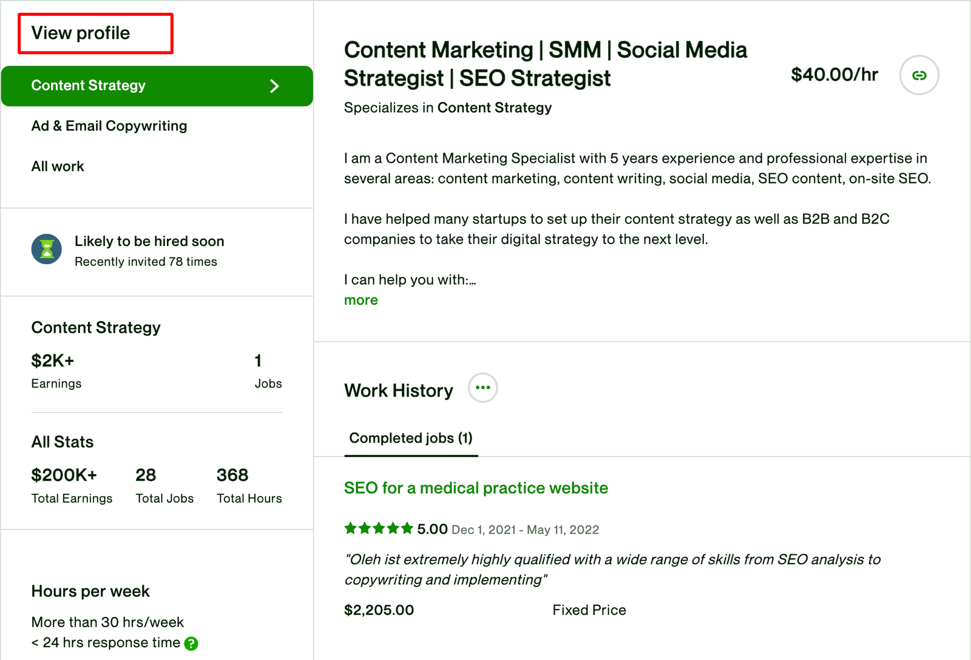
Task: Open the SEO for a medical practice website job
Action: [x=476, y=488]
